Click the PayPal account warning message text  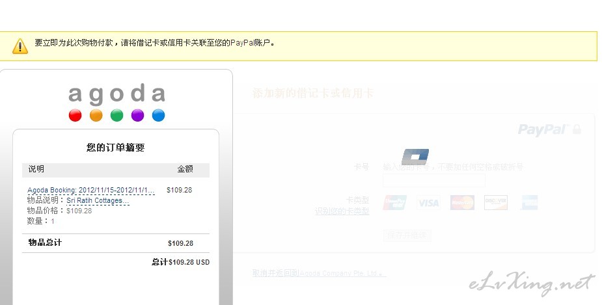155,42
